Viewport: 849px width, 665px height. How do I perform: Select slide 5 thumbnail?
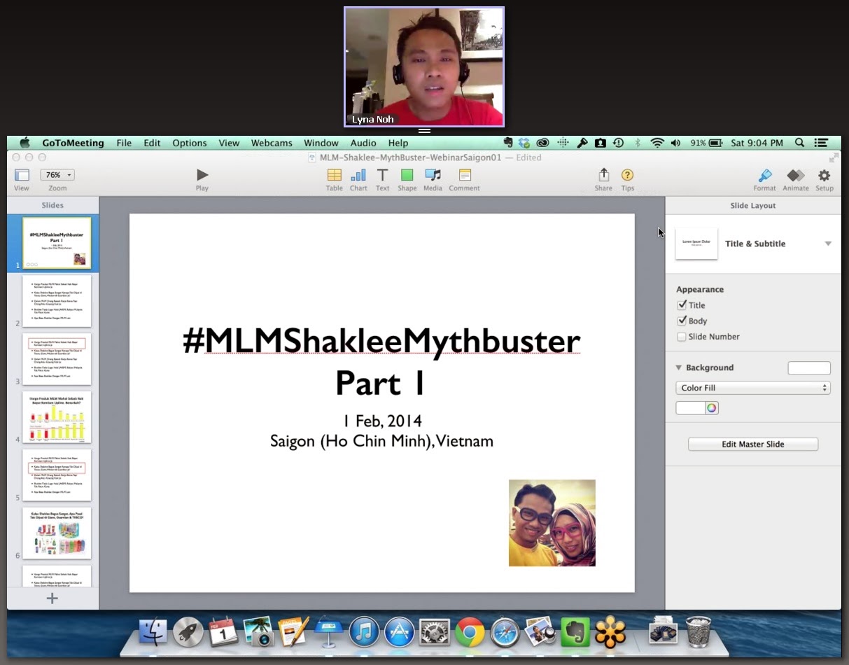click(57, 475)
